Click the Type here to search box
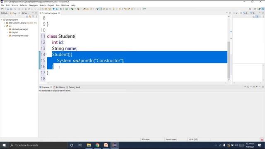 tap(38, 145)
